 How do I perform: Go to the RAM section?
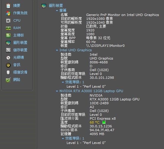point(17,28)
